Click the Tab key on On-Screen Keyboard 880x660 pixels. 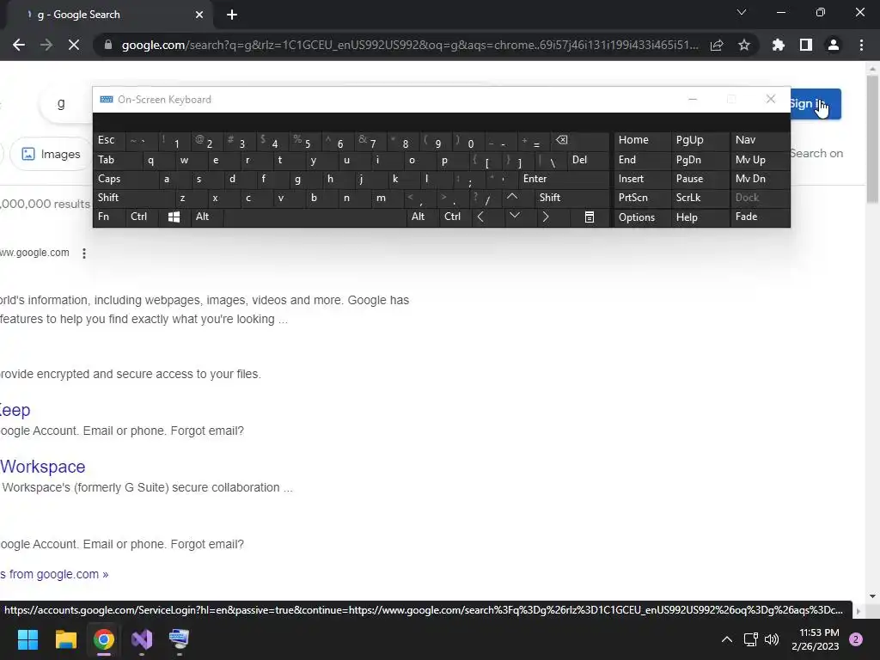coord(118,160)
